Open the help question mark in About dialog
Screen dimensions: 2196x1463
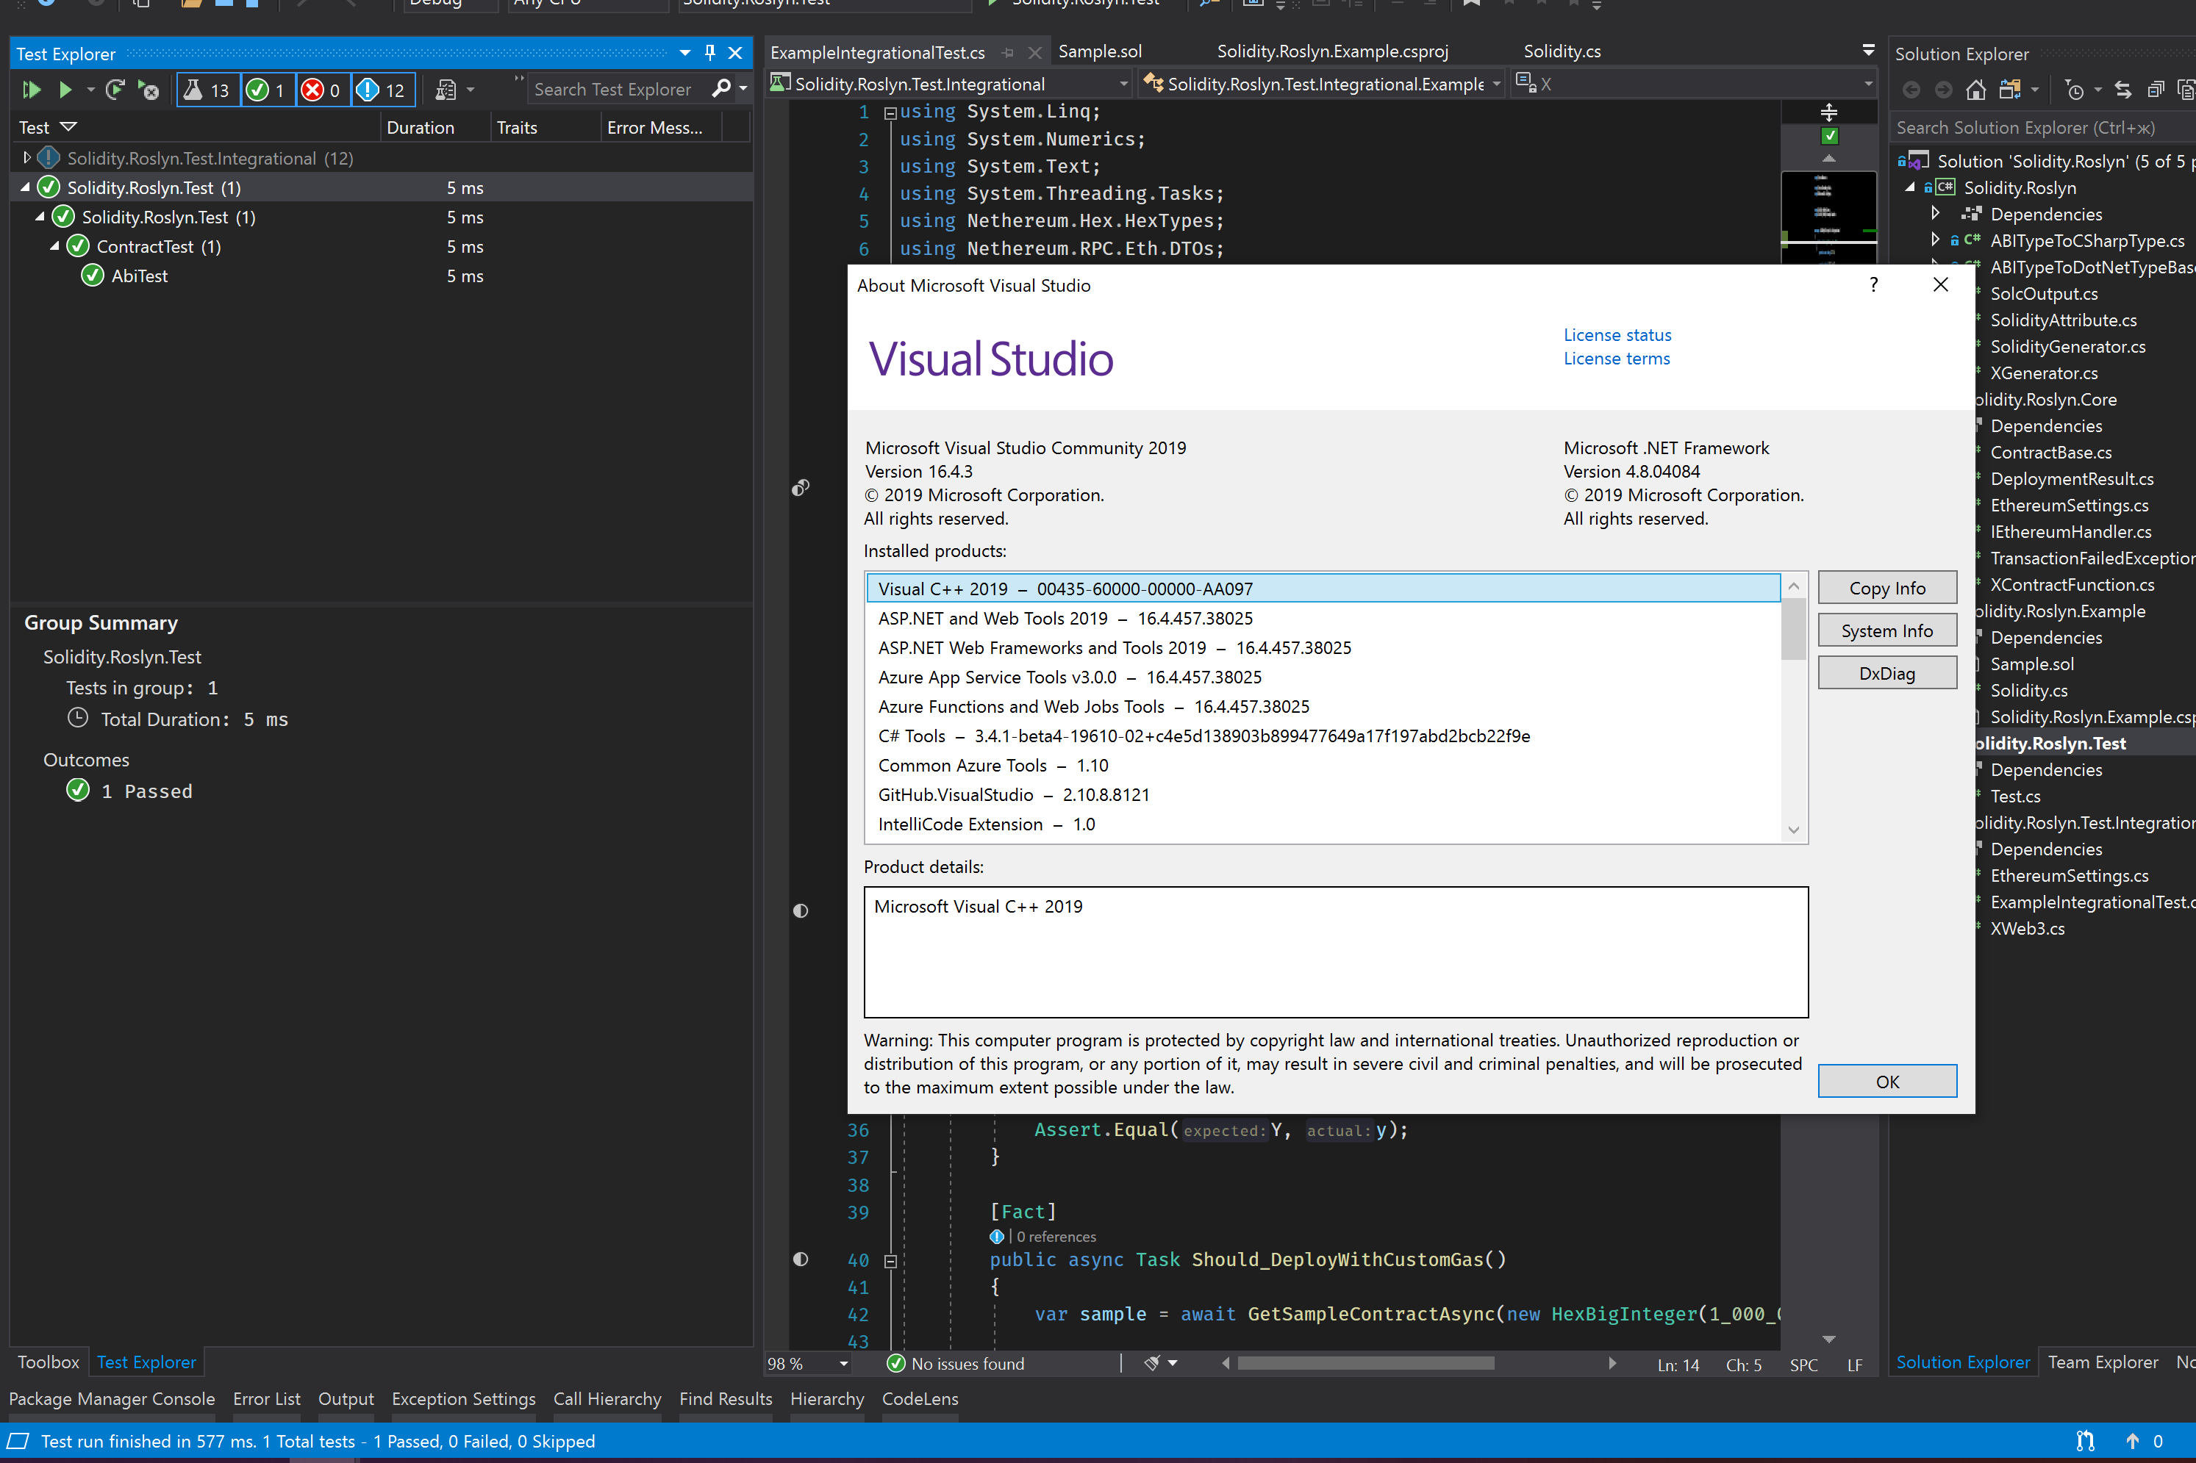1873,284
